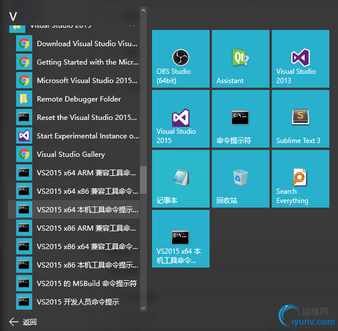The width and height of the screenshot is (338, 331).
Task: Select 'Download Visual Studio Visu...' text
Action: point(87,44)
